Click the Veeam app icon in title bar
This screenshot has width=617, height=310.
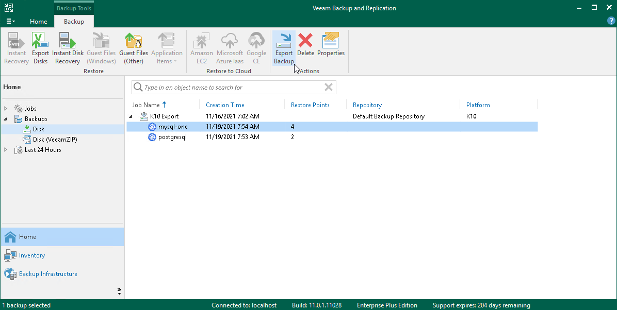click(8, 8)
